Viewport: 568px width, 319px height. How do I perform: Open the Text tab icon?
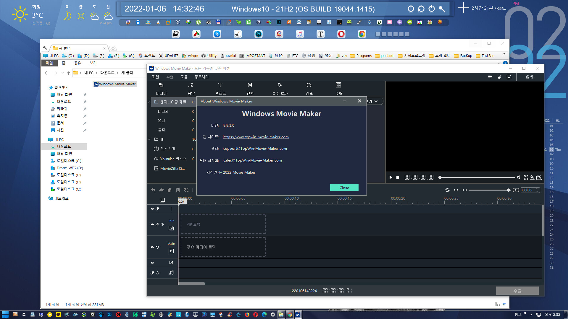pos(220,85)
